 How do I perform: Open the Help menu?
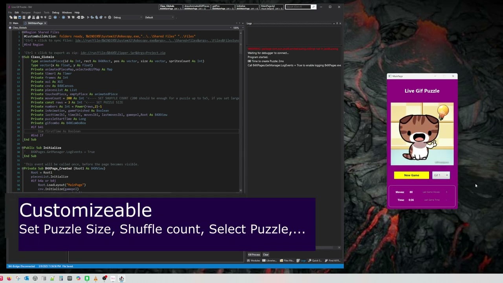coord(77,13)
